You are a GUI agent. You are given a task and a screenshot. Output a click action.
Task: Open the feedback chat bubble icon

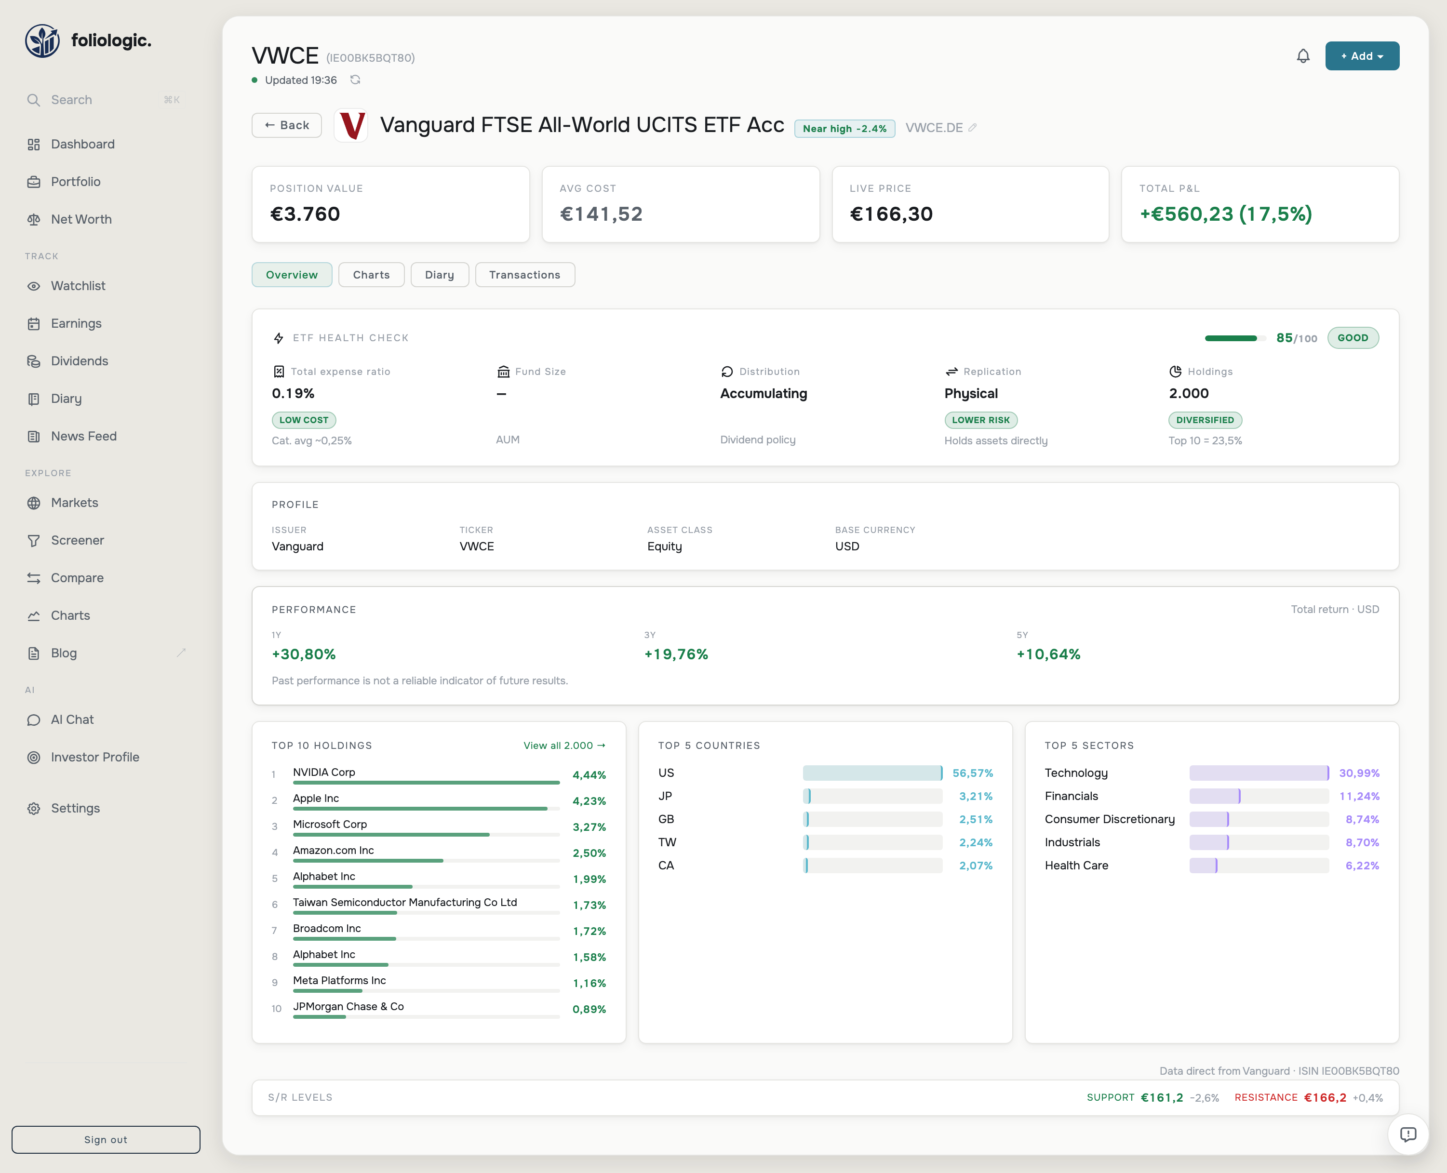1408,1134
